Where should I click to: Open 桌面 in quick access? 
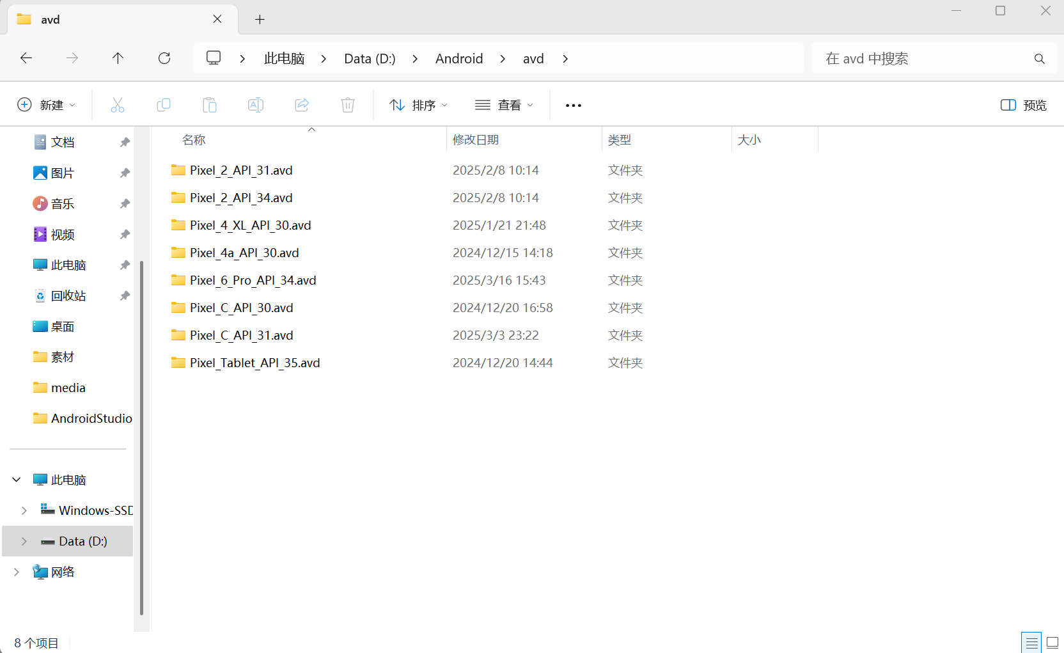pos(63,326)
